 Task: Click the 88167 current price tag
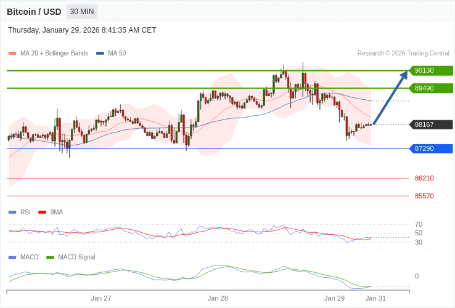click(x=431, y=124)
